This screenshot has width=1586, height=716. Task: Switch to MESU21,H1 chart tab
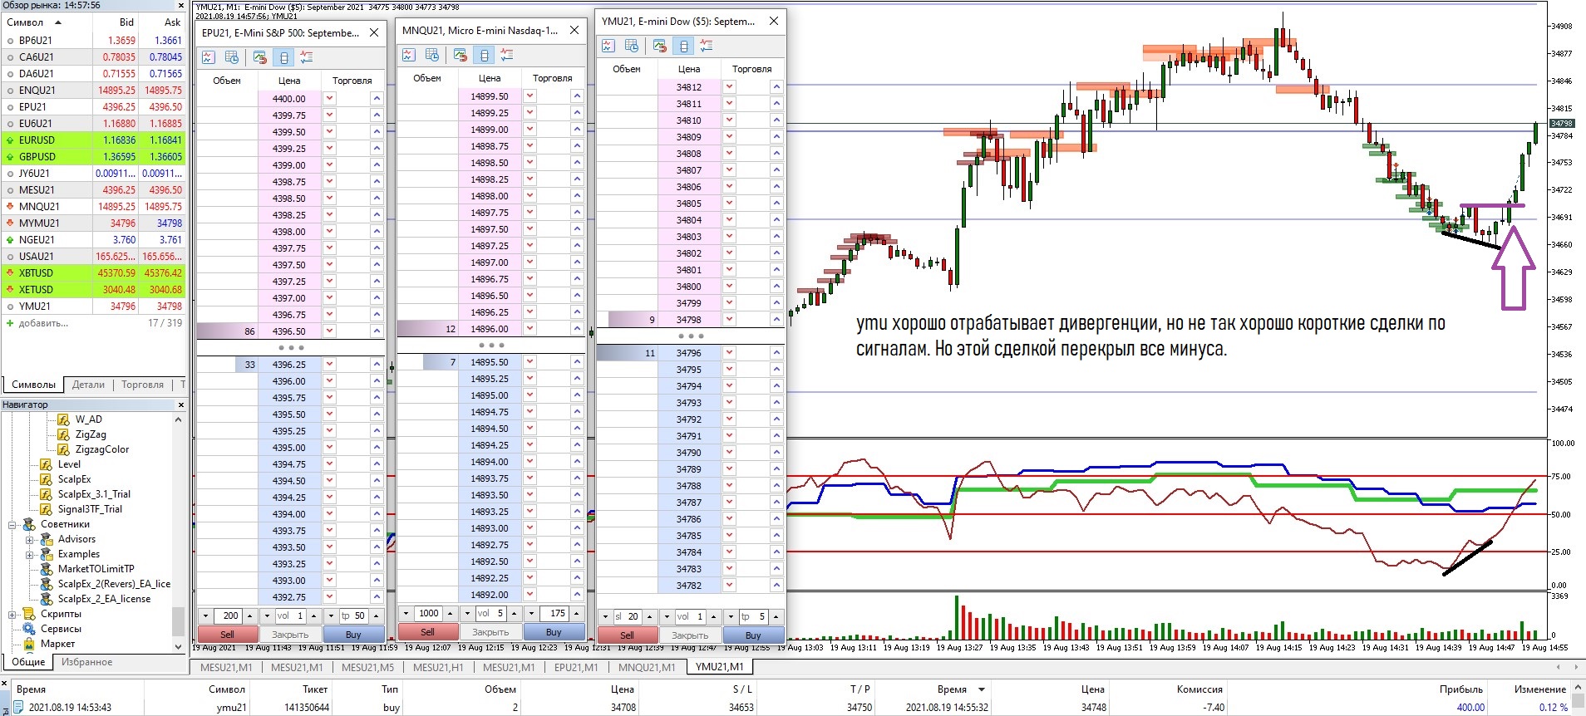[x=438, y=667]
